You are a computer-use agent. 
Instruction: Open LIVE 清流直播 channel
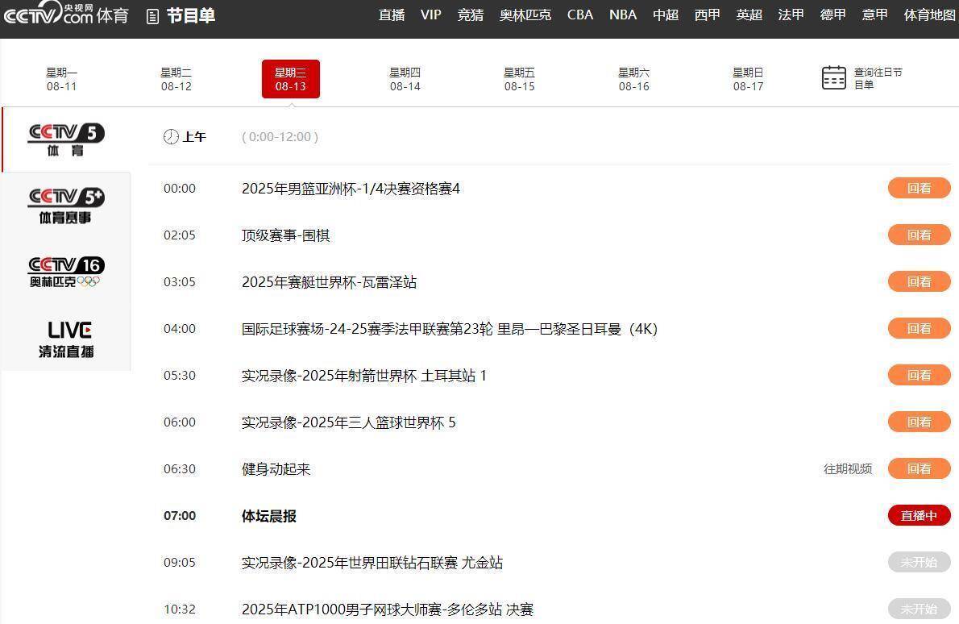65,339
